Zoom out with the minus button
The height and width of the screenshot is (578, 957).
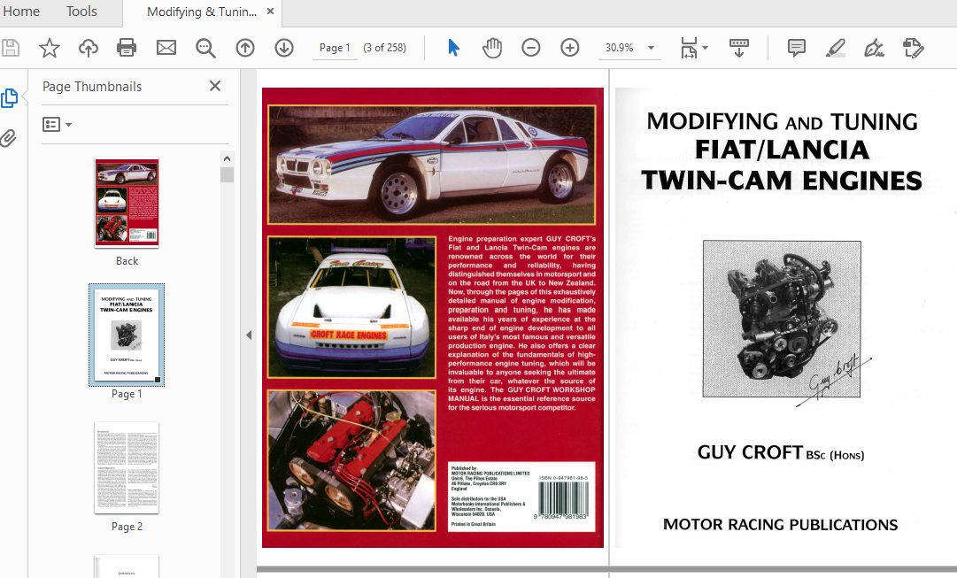[531, 48]
